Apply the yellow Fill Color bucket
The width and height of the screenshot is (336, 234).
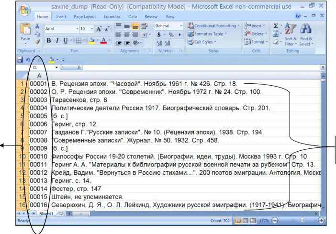pos(92,41)
